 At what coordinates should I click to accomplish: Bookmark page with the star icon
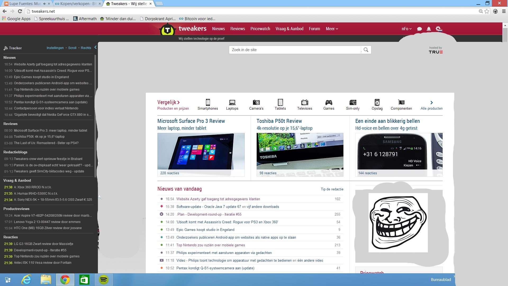(487, 11)
